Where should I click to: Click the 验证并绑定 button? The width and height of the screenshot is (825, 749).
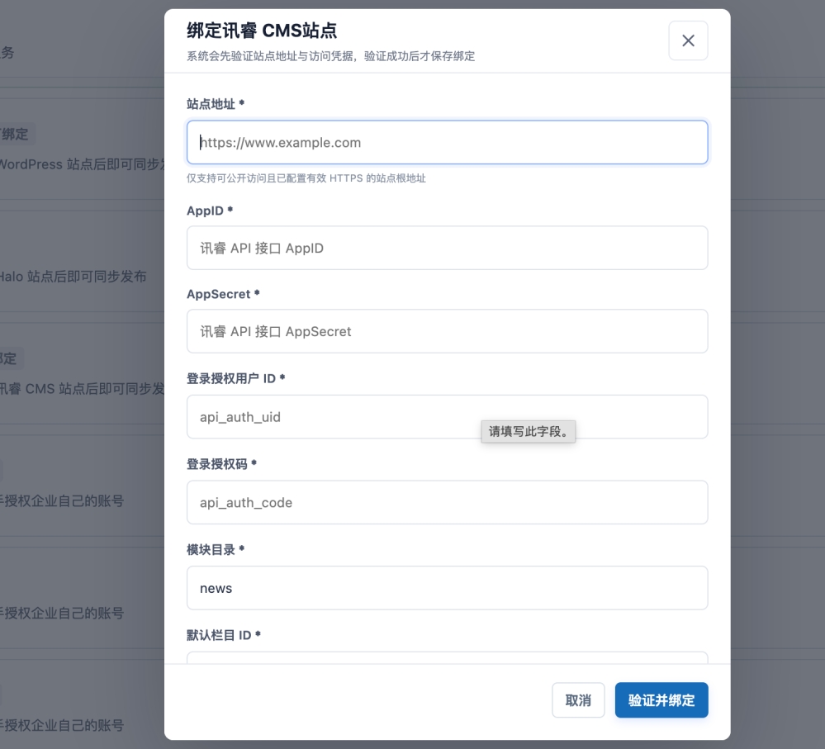(661, 700)
